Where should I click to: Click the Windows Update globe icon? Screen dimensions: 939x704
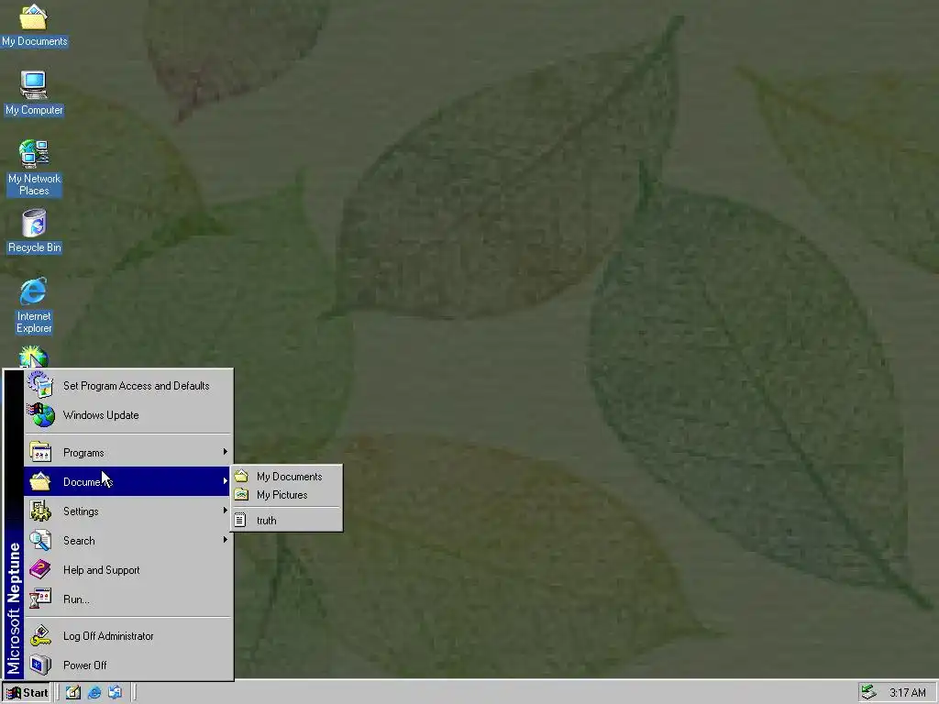(41, 415)
